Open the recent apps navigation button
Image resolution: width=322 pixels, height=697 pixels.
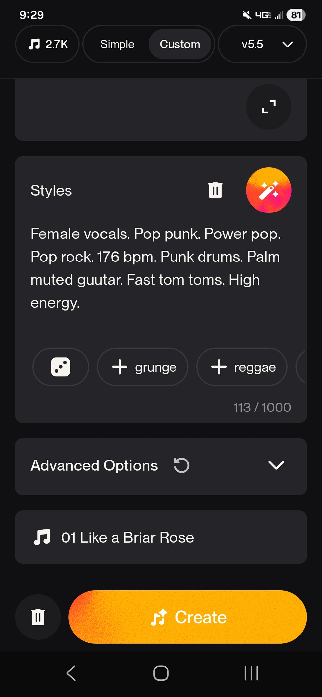point(251,673)
